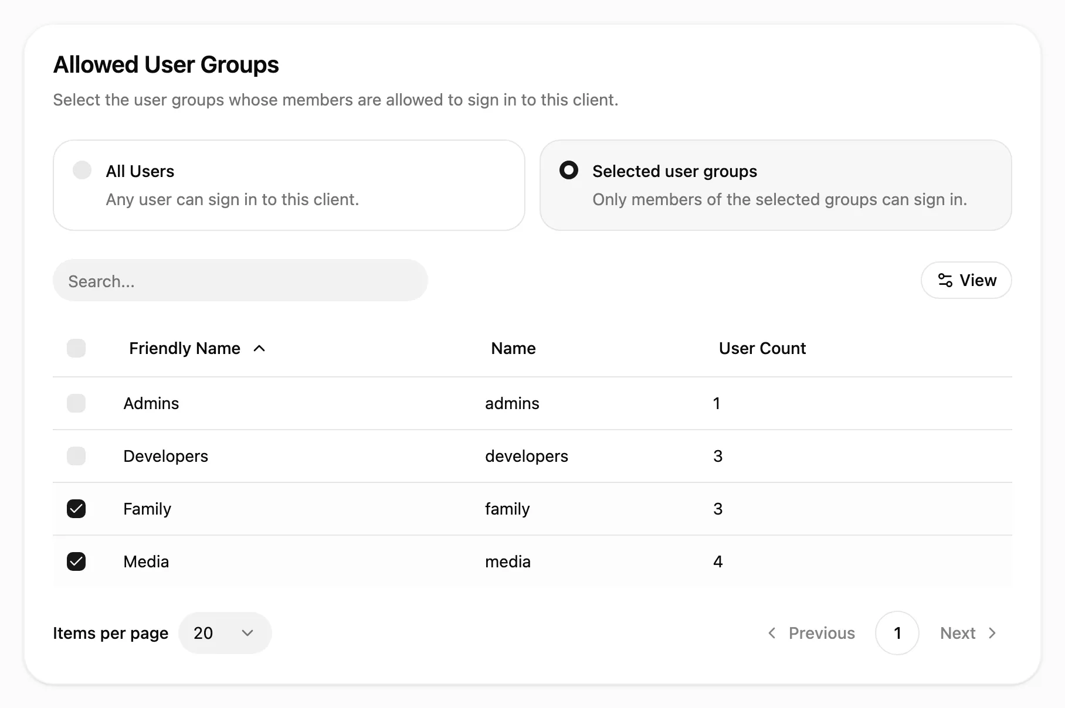This screenshot has height=708, width=1065.
Task: Click the 'Developers' friendly name cell
Action: point(166,456)
